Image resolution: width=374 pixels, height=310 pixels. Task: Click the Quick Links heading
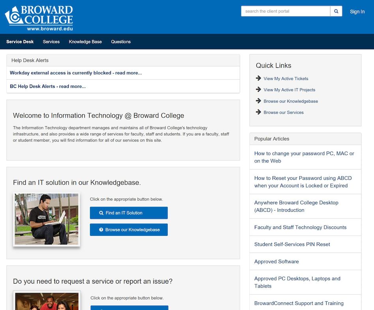[273, 65]
